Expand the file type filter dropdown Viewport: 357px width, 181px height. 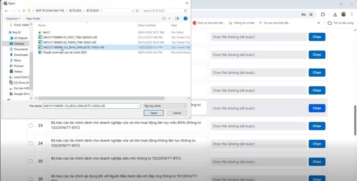pos(165,106)
